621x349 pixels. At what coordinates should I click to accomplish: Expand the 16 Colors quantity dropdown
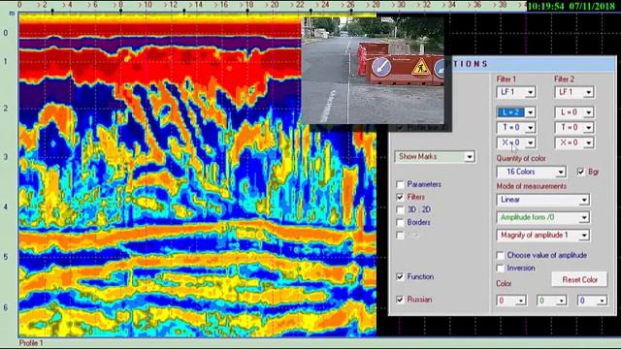click(x=531, y=172)
